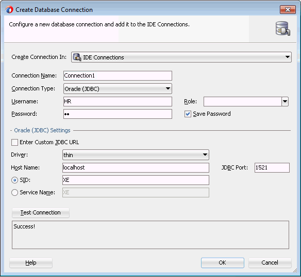Open the Create Connection In dropdown
Image resolution: width=301 pixels, height=277 pixels.
pyautogui.click(x=181, y=57)
